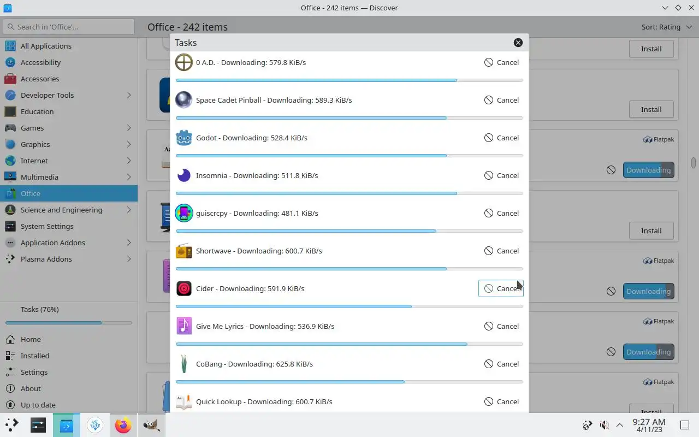The image size is (699, 437).
Task: Click the Cider download progress bar
Action: [349, 306]
